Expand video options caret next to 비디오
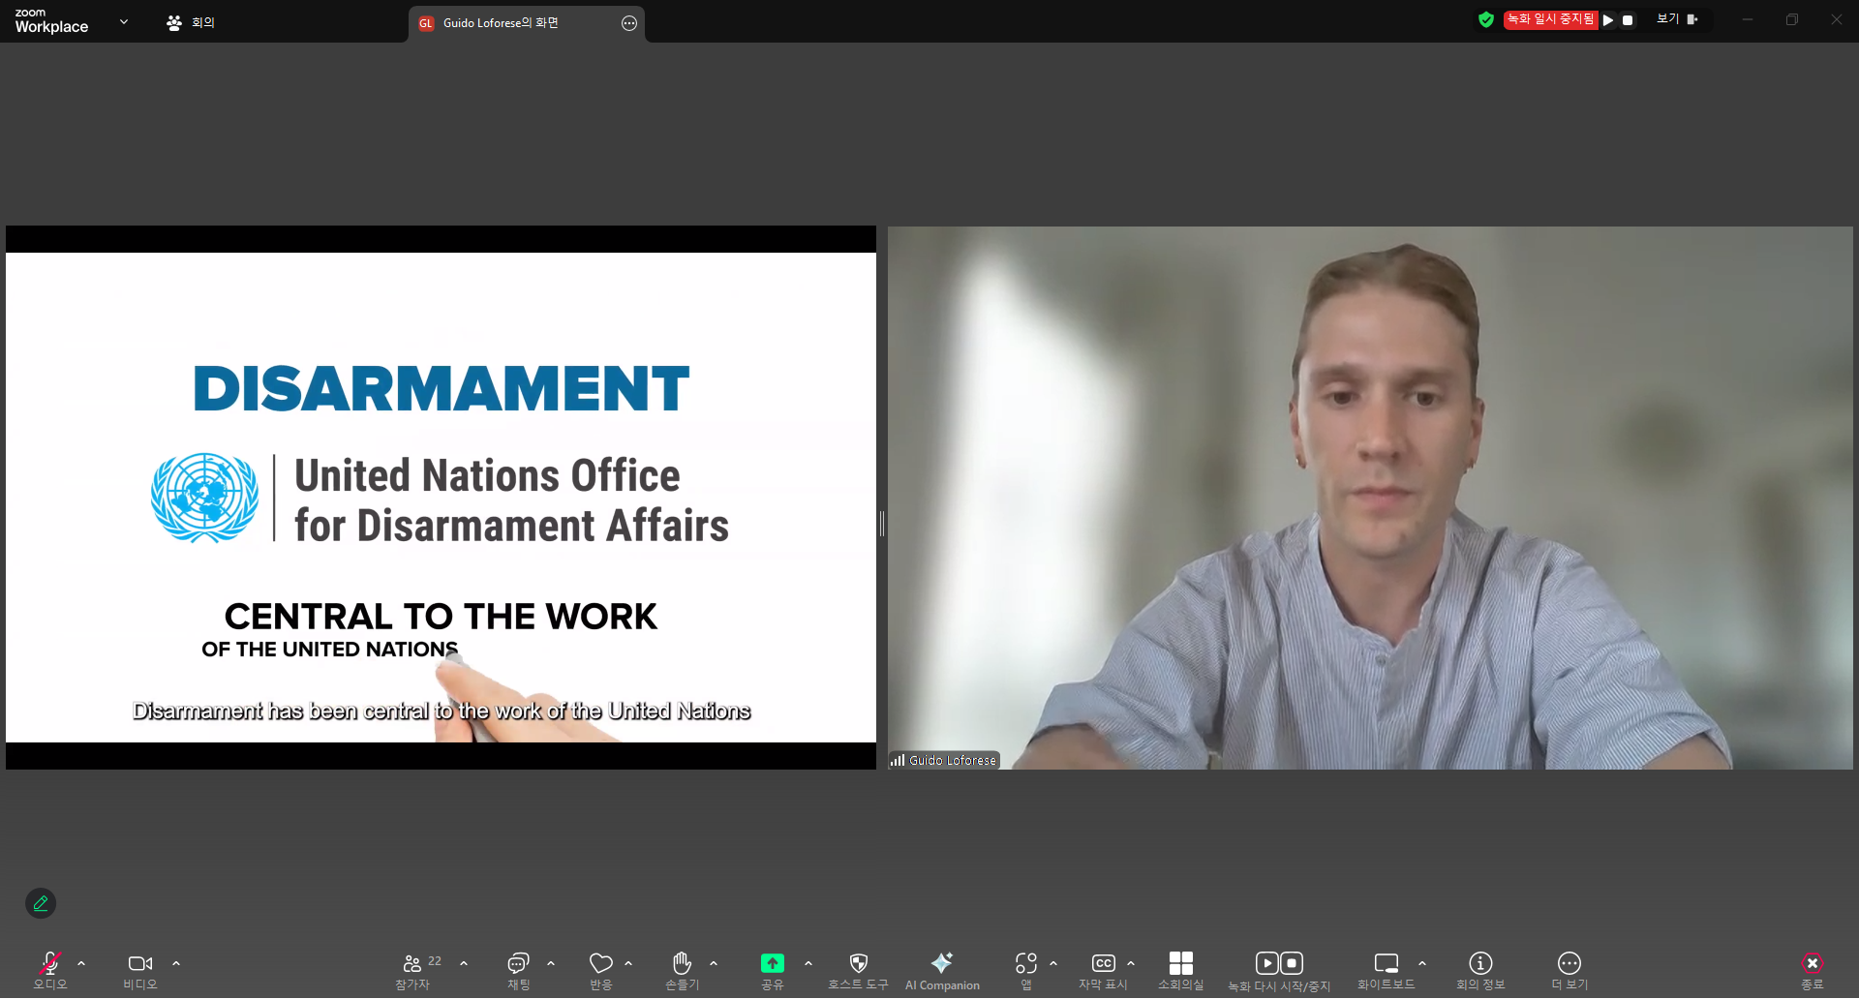The height and width of the screenshot is (999, 1859). pos(176,964)
